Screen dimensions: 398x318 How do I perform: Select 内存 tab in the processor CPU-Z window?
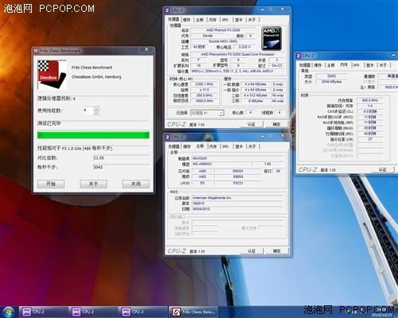click(x=213, y=20)
